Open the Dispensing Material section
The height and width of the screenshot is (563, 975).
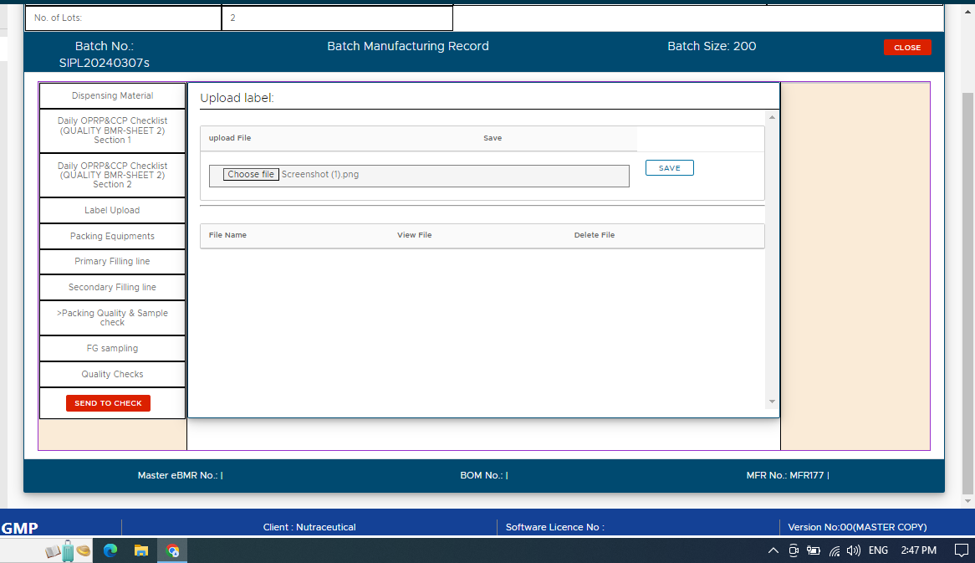coord(112,95)
